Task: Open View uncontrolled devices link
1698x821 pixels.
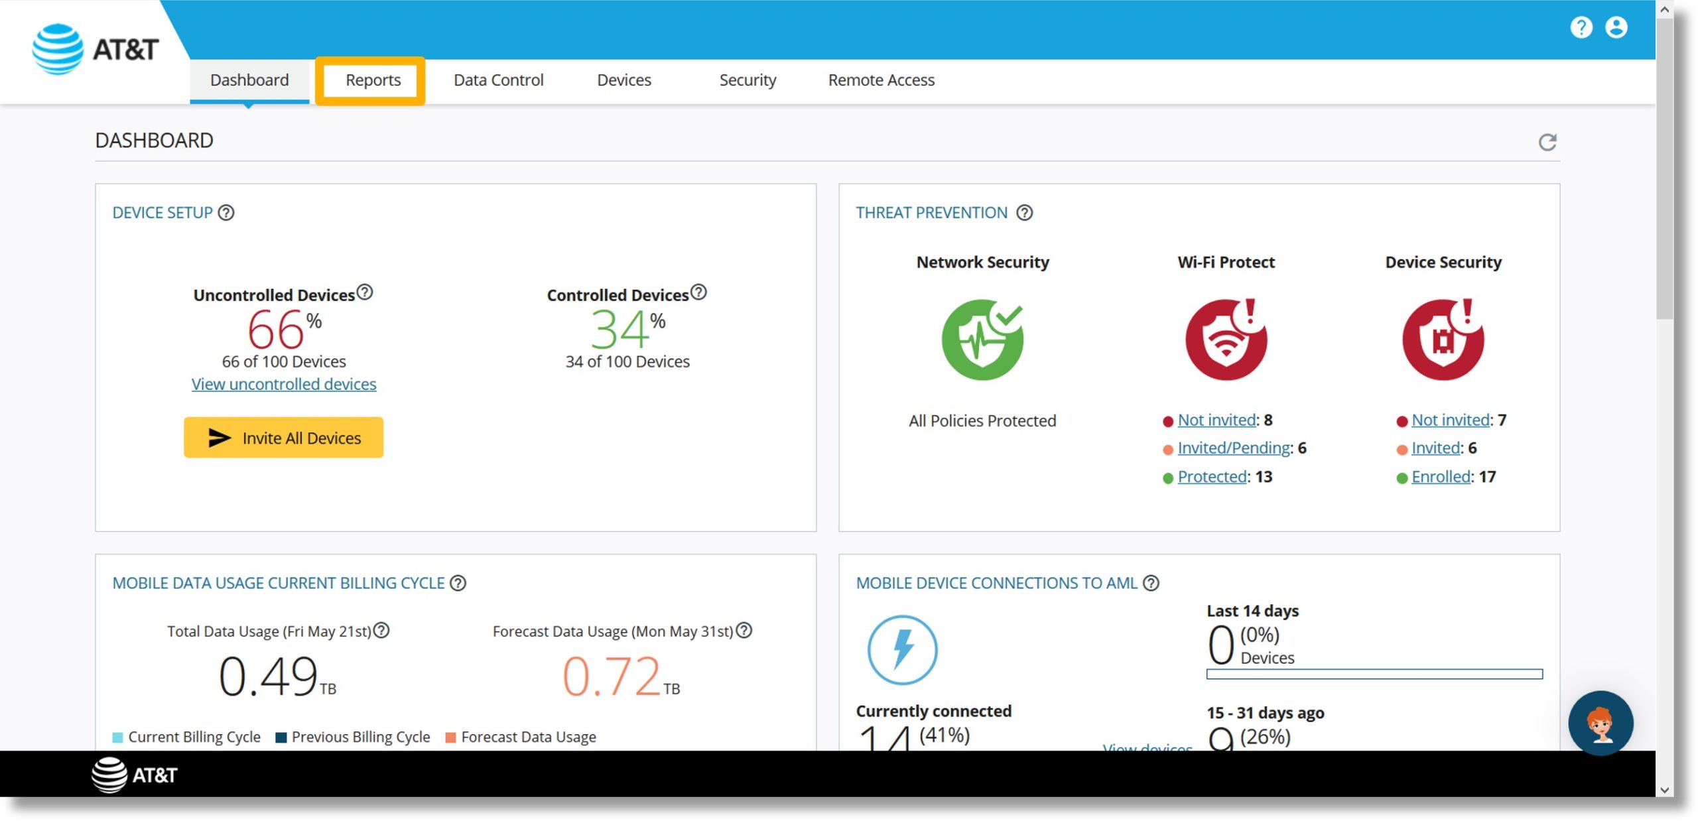Action: [284, 384]
